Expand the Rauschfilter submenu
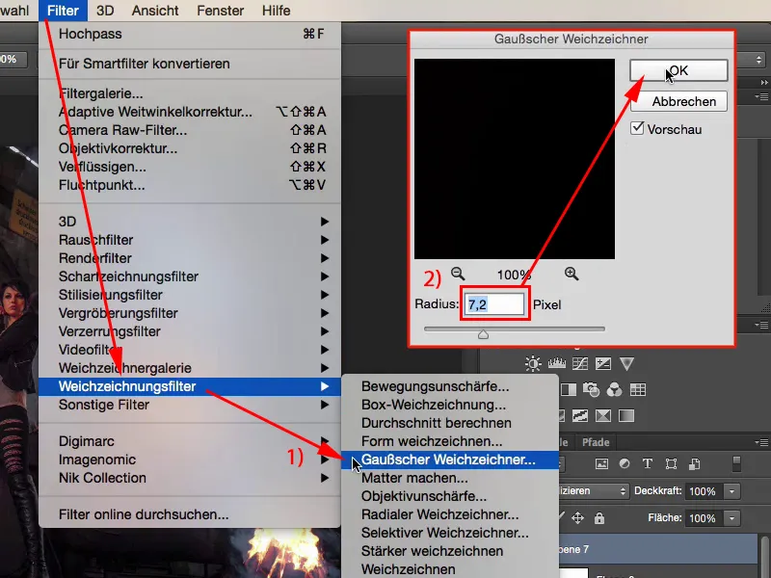The height and width of the screenshot is (578, 771). pos(190,240)
